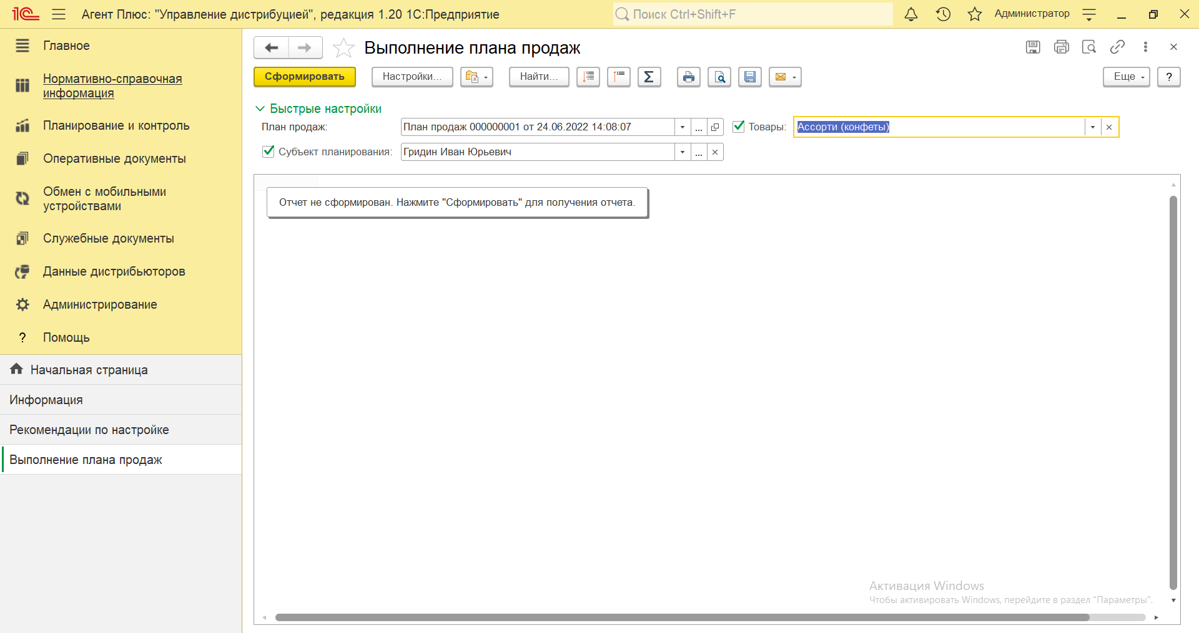1199x633 pixels.
Task: Open Обмен с мобильными устройствами section
Action: point(121,199)
